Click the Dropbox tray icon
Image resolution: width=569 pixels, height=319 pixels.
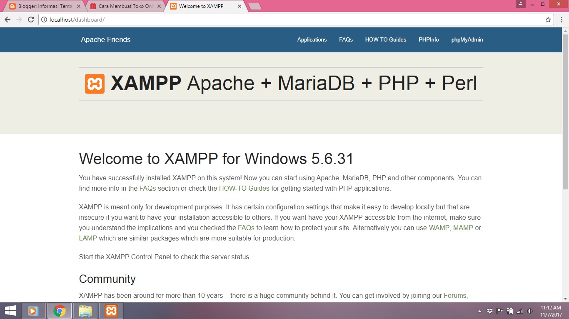[x=490, y=311]
